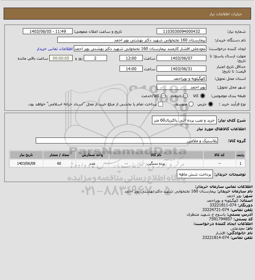Click the request creator name field
Image resolution: width=255 pixels, height=280 pixels.
tap(140, 49)
